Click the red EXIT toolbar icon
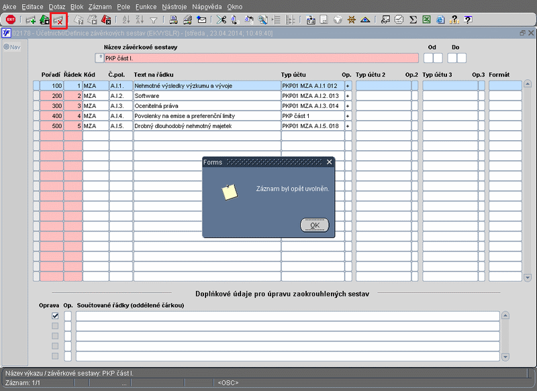This screenshot has width=537, height=391. coord(11,19)
